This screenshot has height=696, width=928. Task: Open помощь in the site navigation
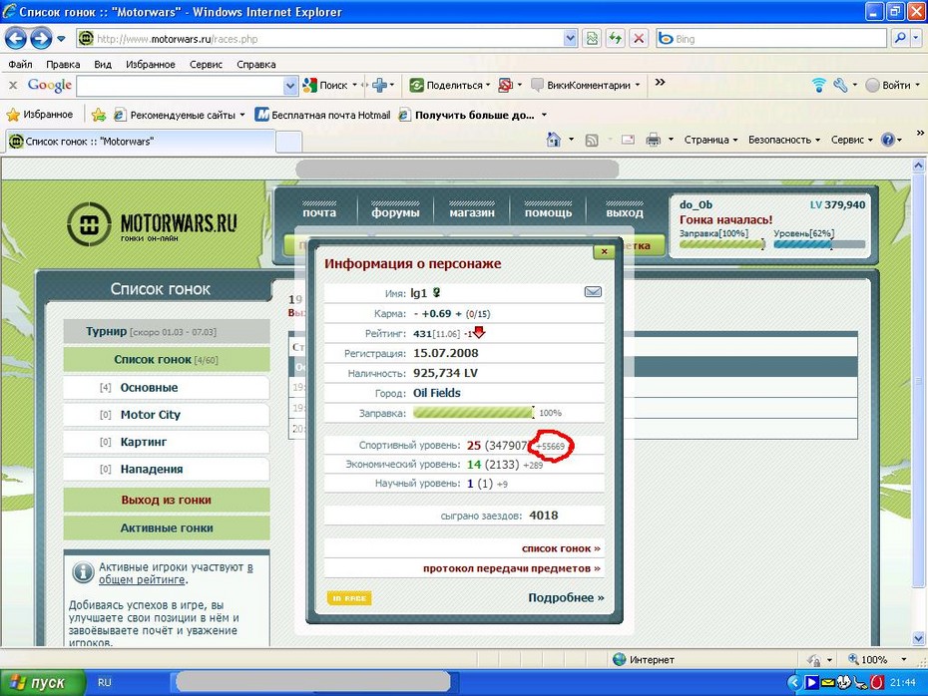pyautogui.click(x=548, y=211)
